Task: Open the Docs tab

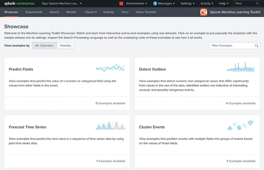Action: pyautogui.click(x=125, y=12)
